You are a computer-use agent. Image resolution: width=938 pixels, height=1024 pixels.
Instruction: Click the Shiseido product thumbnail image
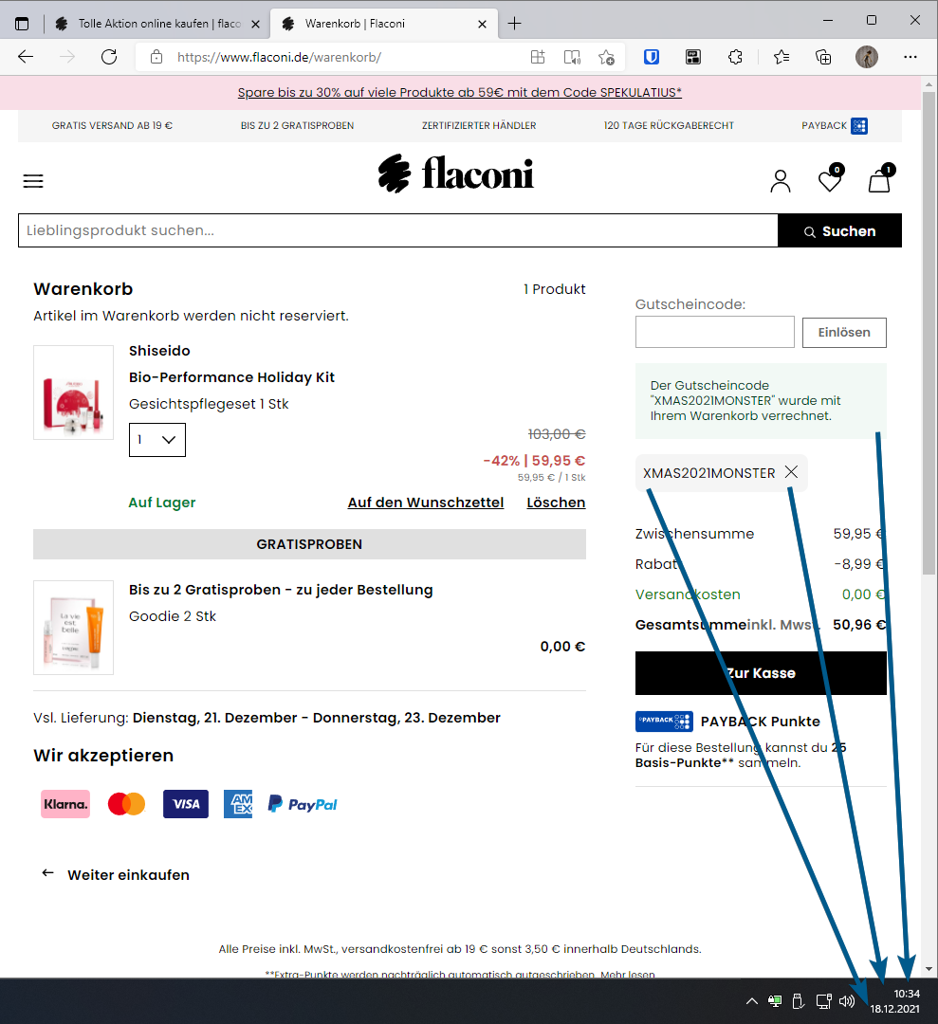click(73, 393)
